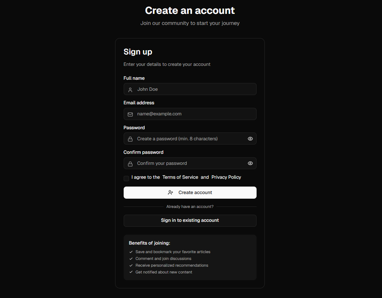Click the padlock icon in Confirm password field
The image size is (382, 298).
(x=130, y=163)
